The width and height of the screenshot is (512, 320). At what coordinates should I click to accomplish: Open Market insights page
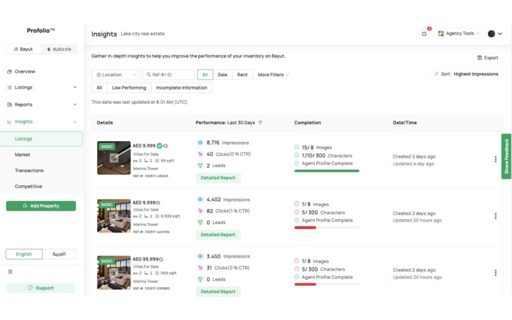click(x=22, y=155)
